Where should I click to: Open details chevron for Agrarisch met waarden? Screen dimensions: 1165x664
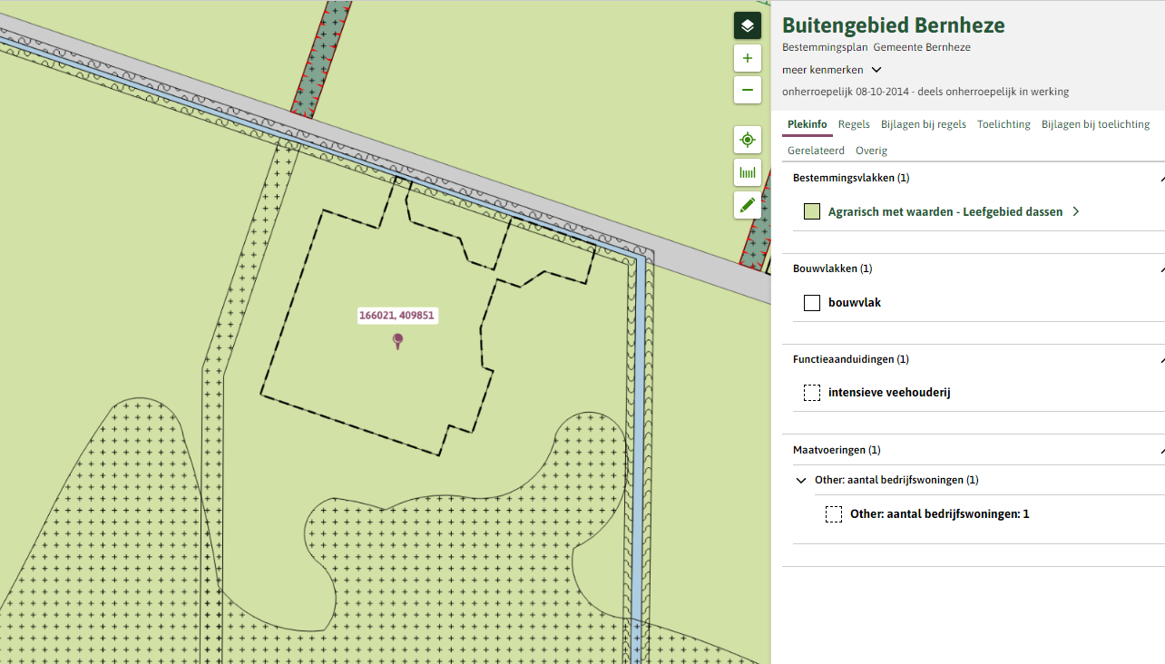(x=1076, y=212)
